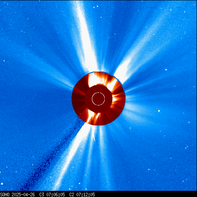Click the bright square object right of the corona

coord(159,111)
